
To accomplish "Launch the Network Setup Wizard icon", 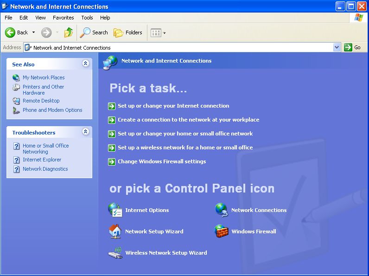I will coord(115,231).
